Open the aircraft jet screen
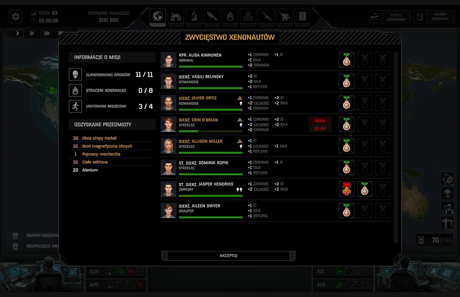 (284, 16)
